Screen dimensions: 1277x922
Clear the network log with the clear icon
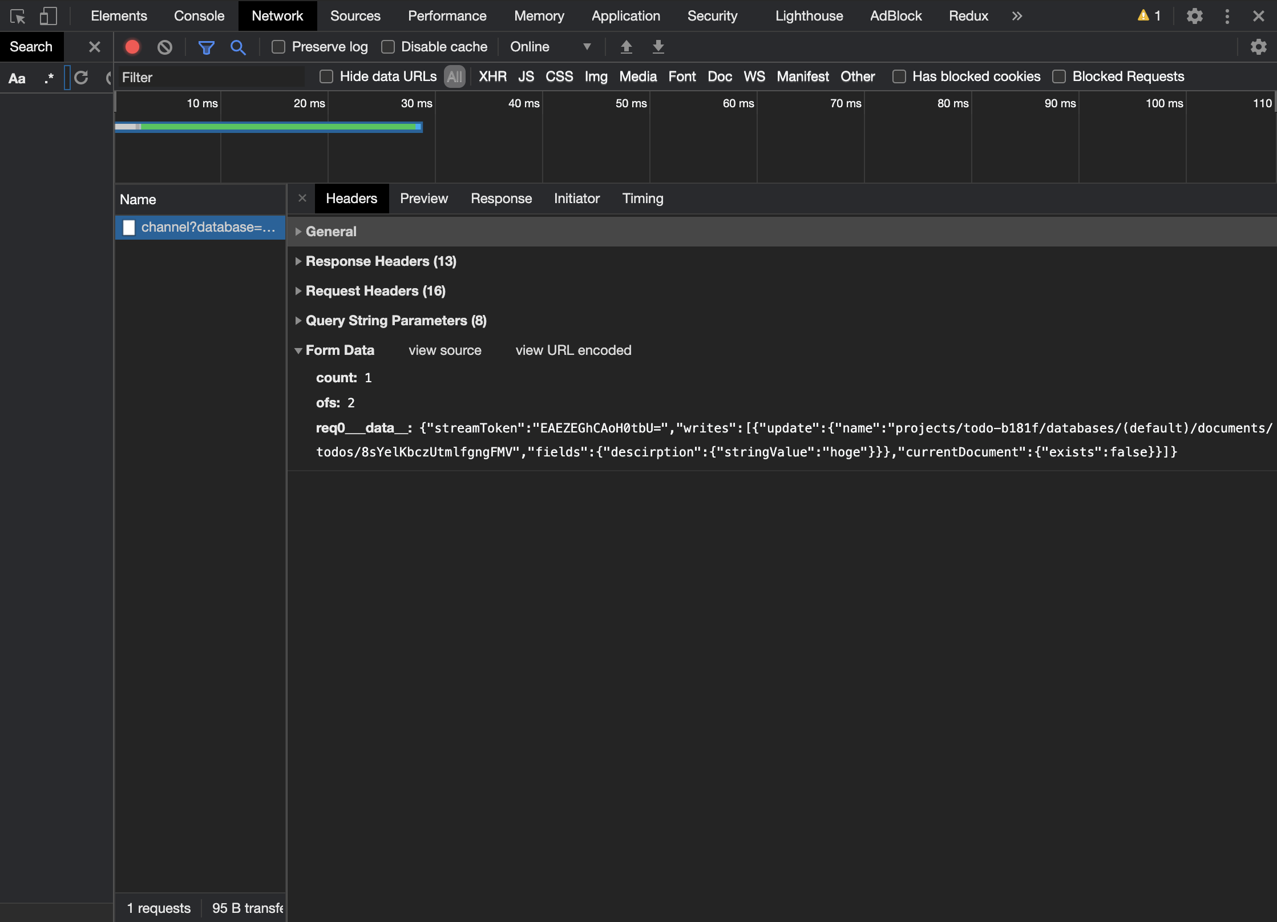pos(165,47)
